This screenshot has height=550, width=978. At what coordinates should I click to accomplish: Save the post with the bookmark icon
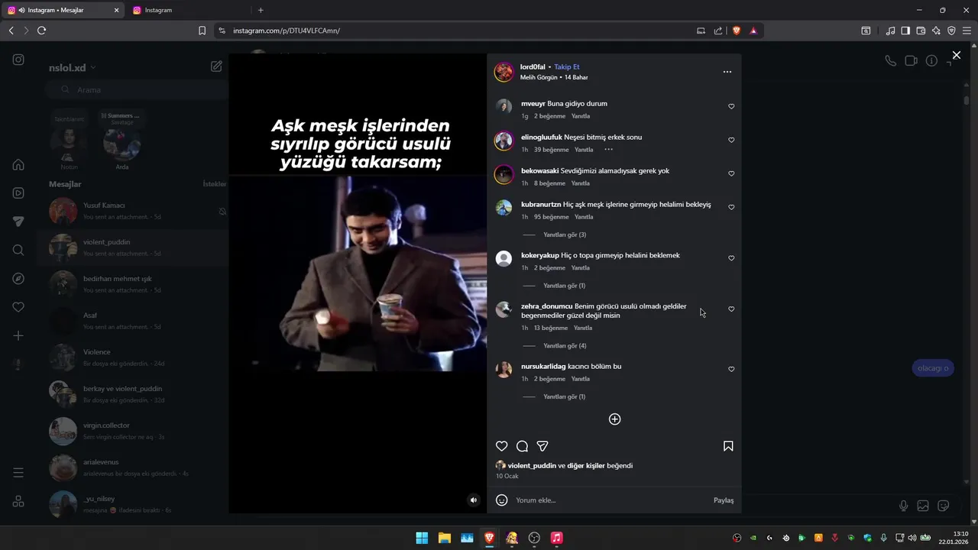[x=728, y=446]
